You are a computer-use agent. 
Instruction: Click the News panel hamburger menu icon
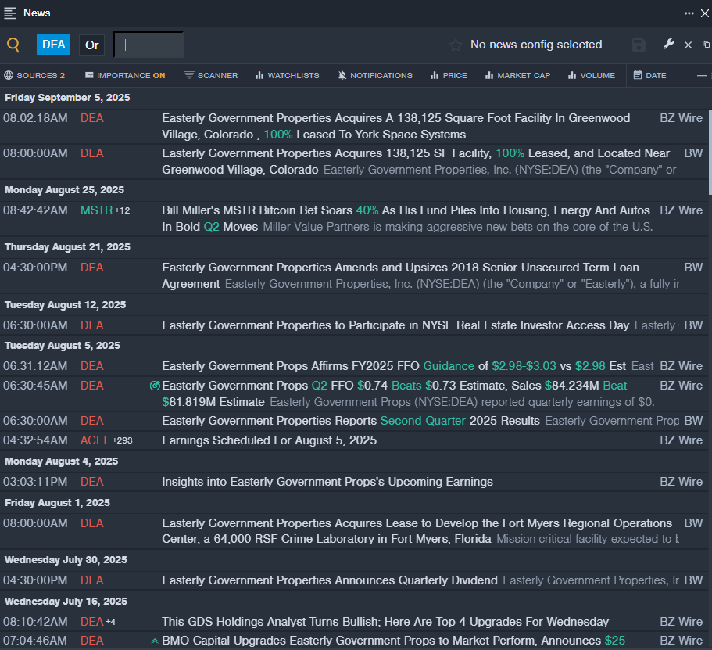pyautogui.click(x=10, y=13)
